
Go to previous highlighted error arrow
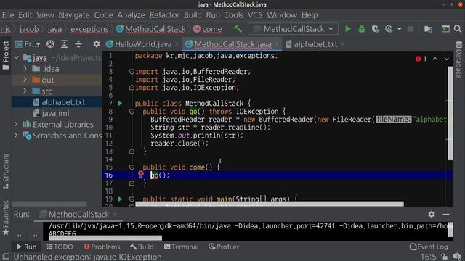click(x=434, y=59)
